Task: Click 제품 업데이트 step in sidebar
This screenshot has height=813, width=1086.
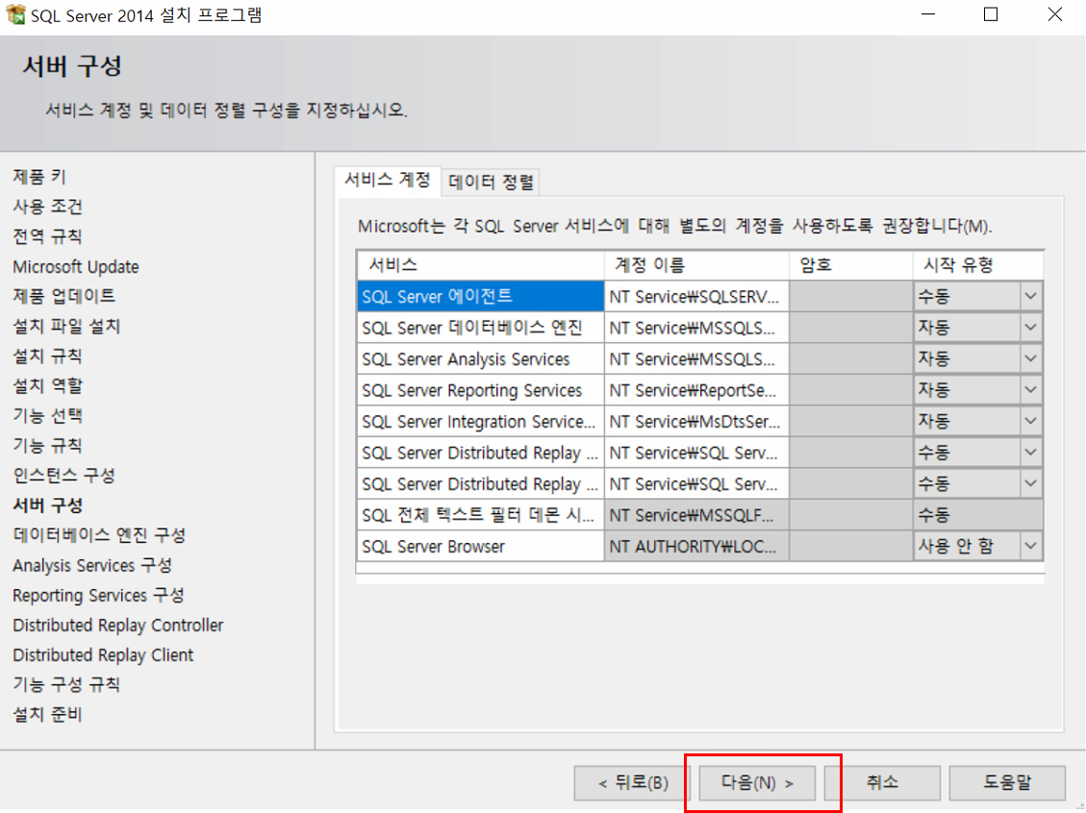Action: coord(63,295)
